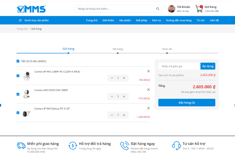This screenshot has height=158, width=235.
Task: Click the Đặt hàng progress step marker
Action: (118, 53)
